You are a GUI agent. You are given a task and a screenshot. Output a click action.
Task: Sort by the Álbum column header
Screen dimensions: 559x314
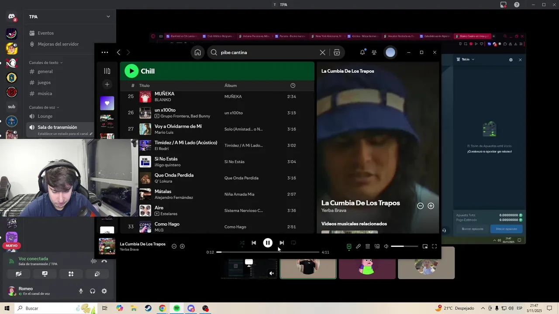[x=231, y=85]
